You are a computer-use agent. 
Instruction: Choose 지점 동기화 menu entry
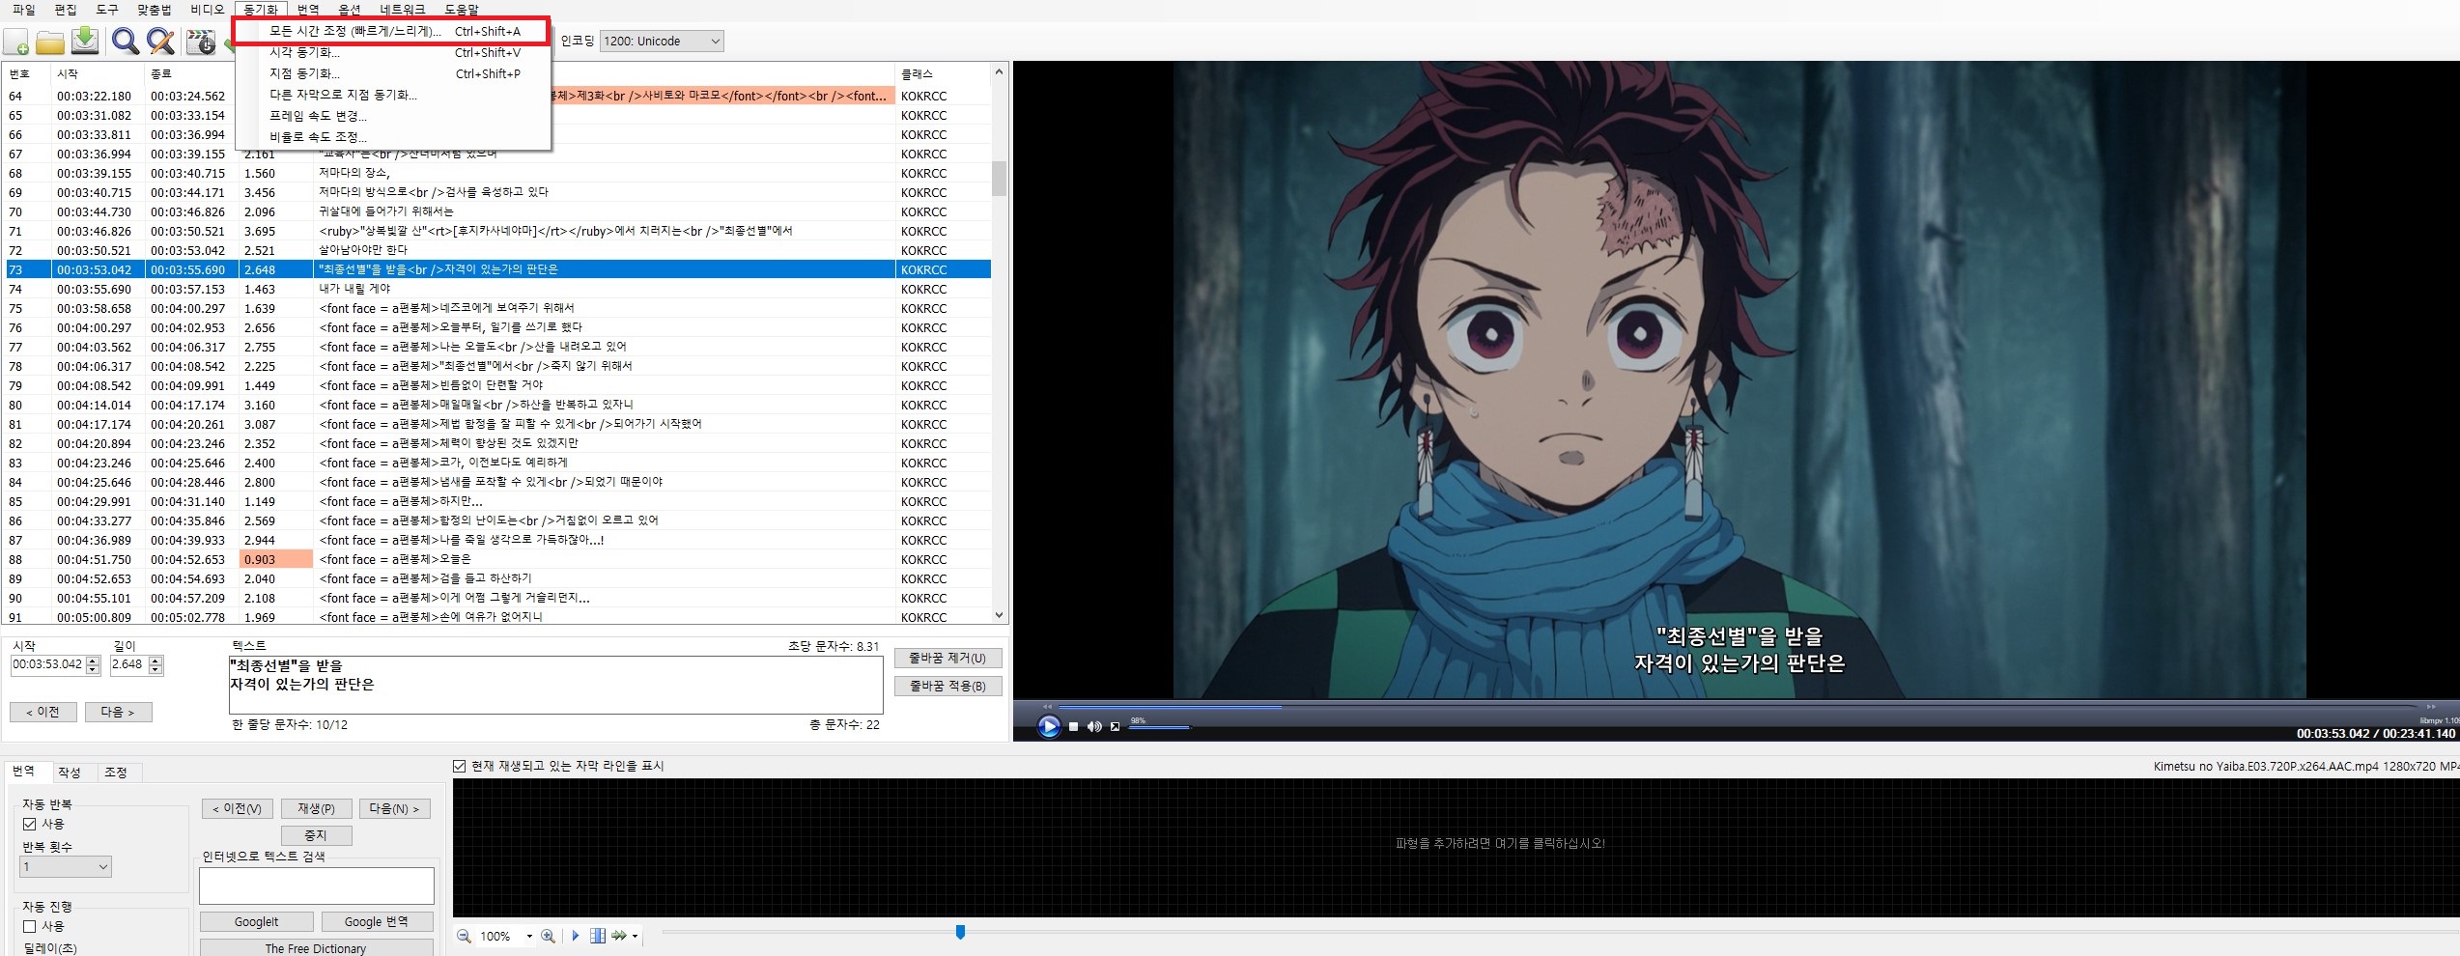coord(393,73)
